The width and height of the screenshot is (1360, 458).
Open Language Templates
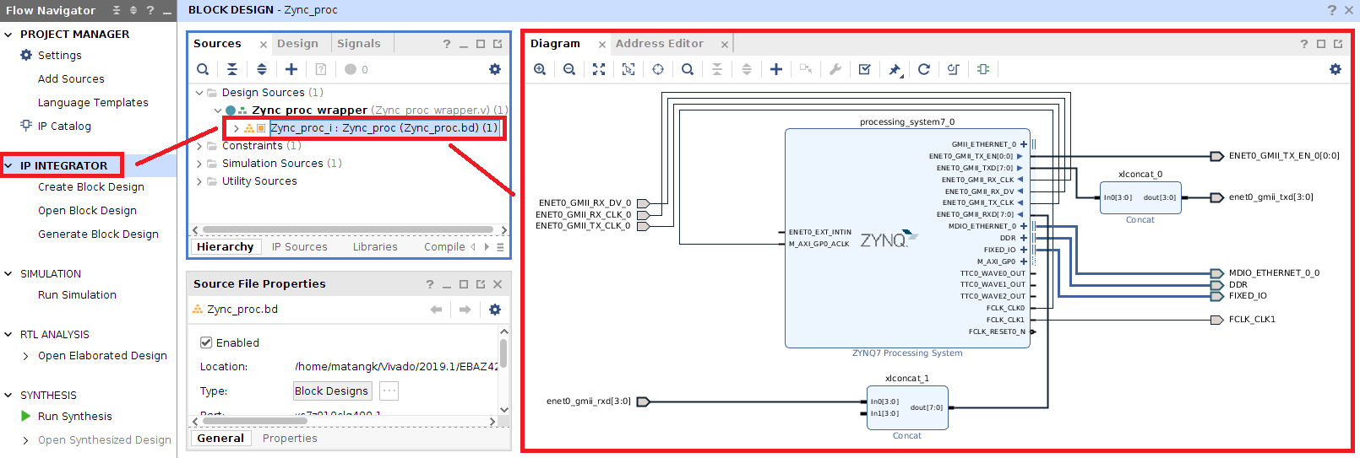pos(93,103)
